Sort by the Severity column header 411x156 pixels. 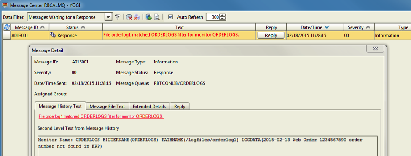[x=359, y=27]
